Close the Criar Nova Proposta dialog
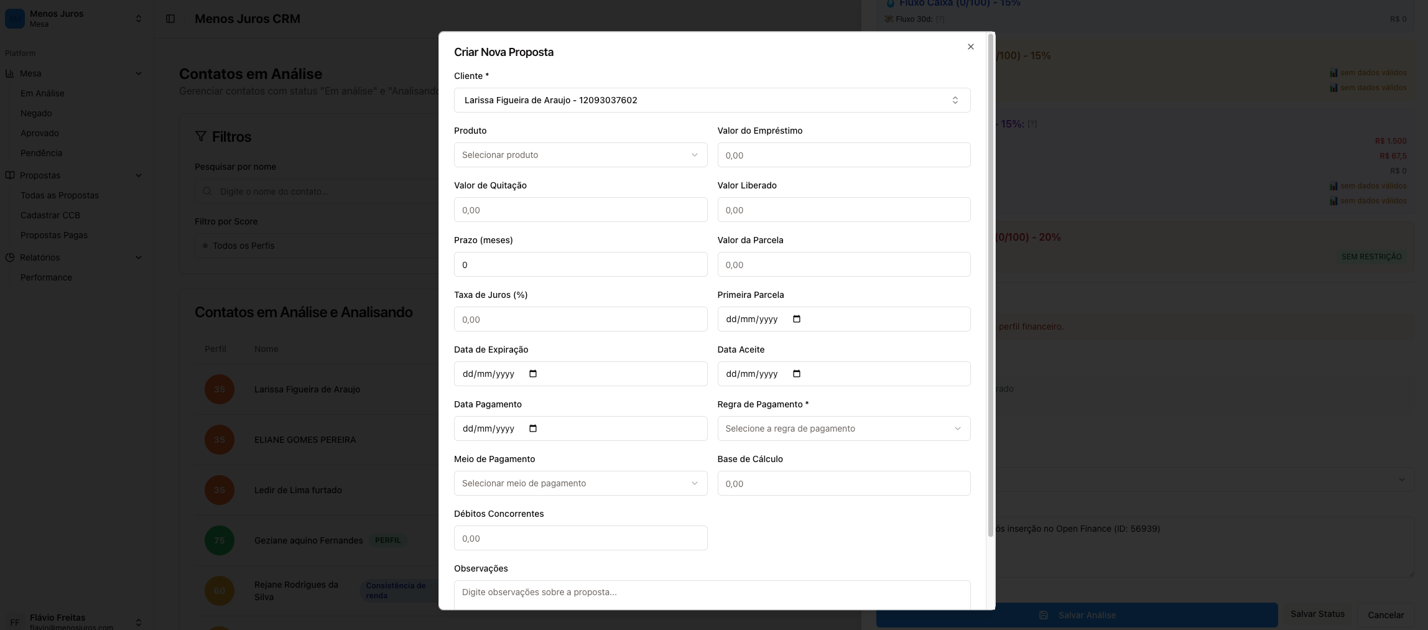This screenshot has height=630, width=1428. [970, 47]
